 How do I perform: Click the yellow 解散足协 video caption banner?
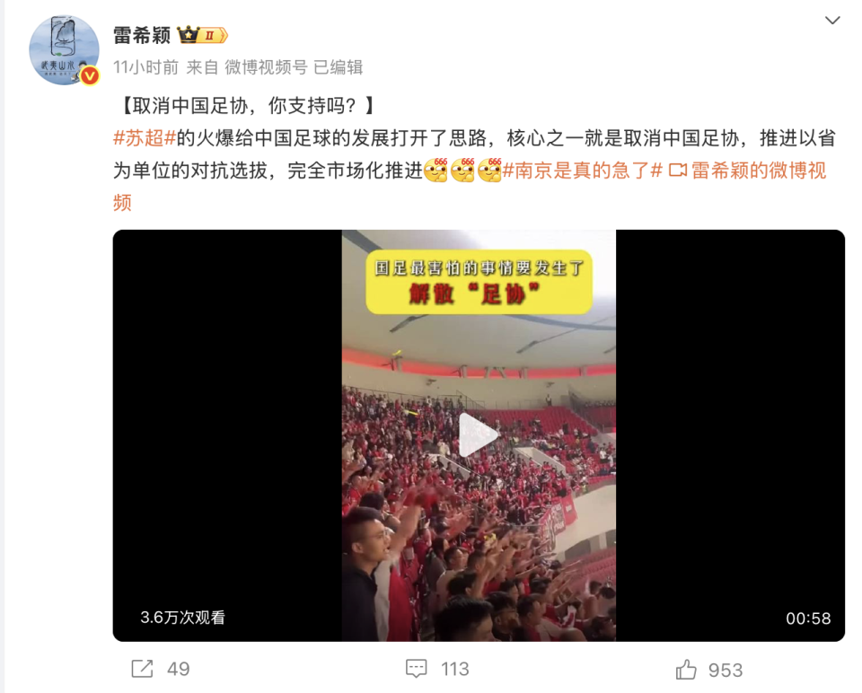click(x=479, y=282)
